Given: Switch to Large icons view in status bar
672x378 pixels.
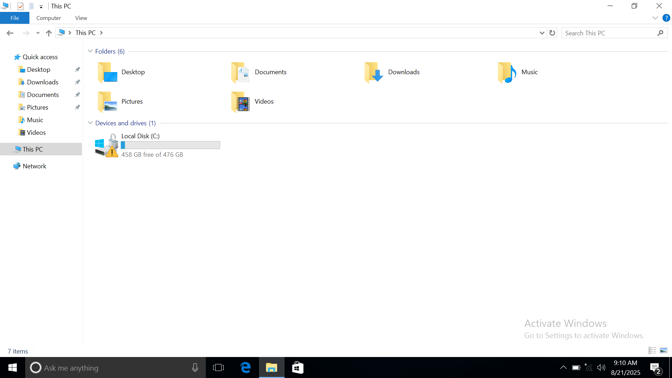Looking at the screenshot, I should pos(663,350).
